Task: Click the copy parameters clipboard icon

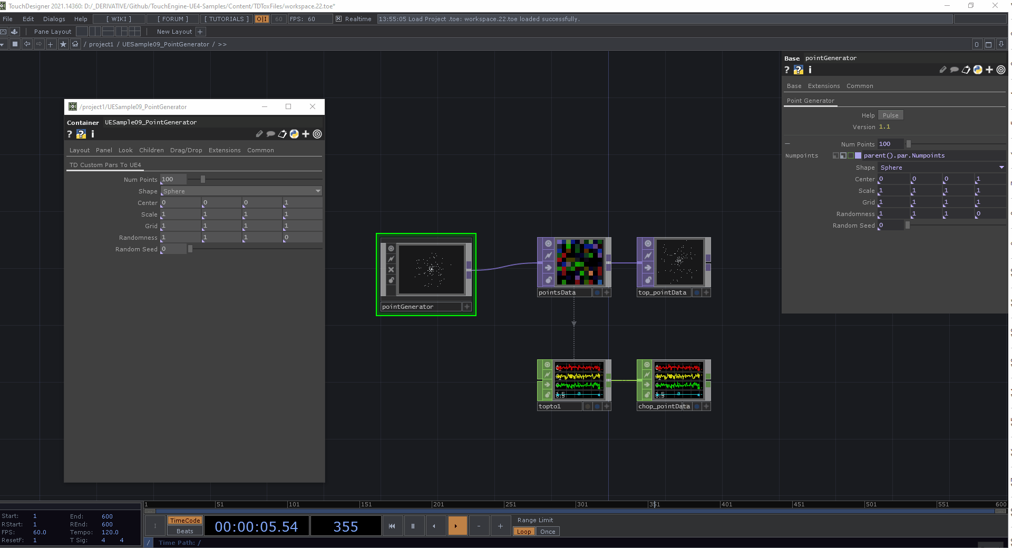Action: [x=967, y=70]
